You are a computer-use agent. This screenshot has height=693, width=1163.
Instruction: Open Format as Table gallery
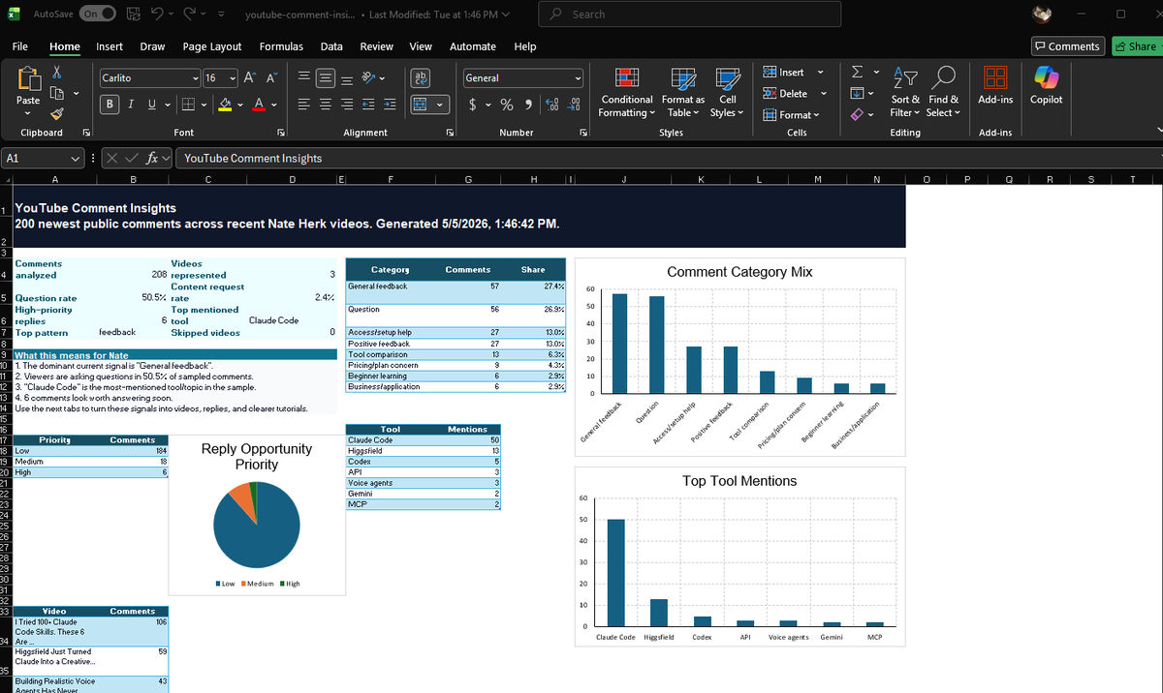tap(683, 93)
